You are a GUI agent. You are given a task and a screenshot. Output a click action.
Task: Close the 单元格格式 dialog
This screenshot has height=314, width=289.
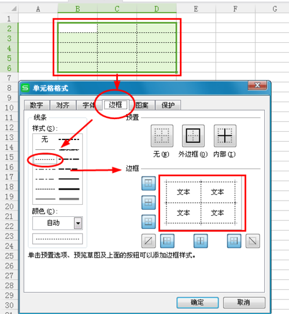pyautogui.click(x=257, y=86)
